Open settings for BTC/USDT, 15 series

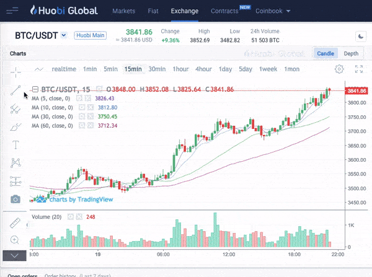coord(99,89)
